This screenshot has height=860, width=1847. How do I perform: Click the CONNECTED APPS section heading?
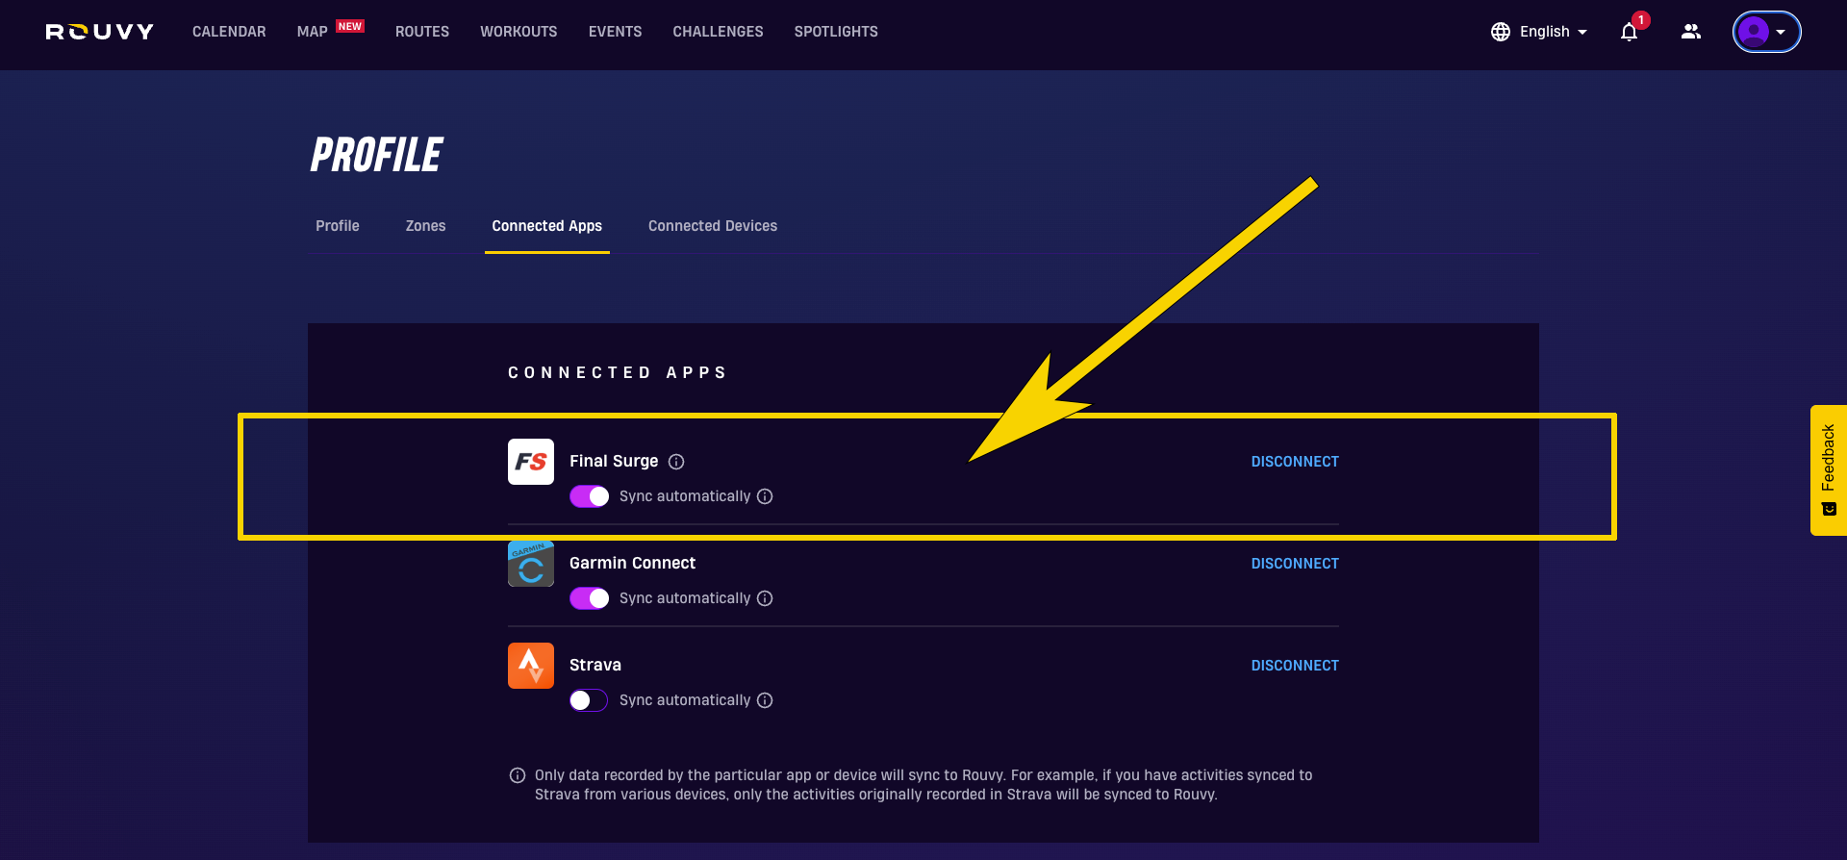[x=618, y=372]
